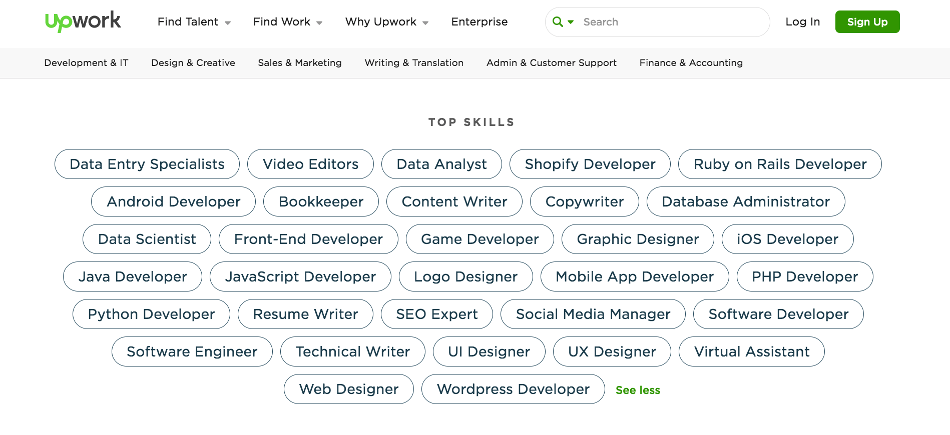Open the Bookkeeper skill
The width and height of the screenshot is (950, 435).
click(x=321, y=201)
